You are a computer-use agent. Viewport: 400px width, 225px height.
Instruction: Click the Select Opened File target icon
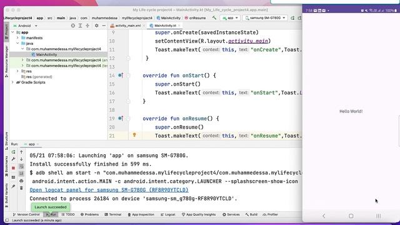pos(73,26)
